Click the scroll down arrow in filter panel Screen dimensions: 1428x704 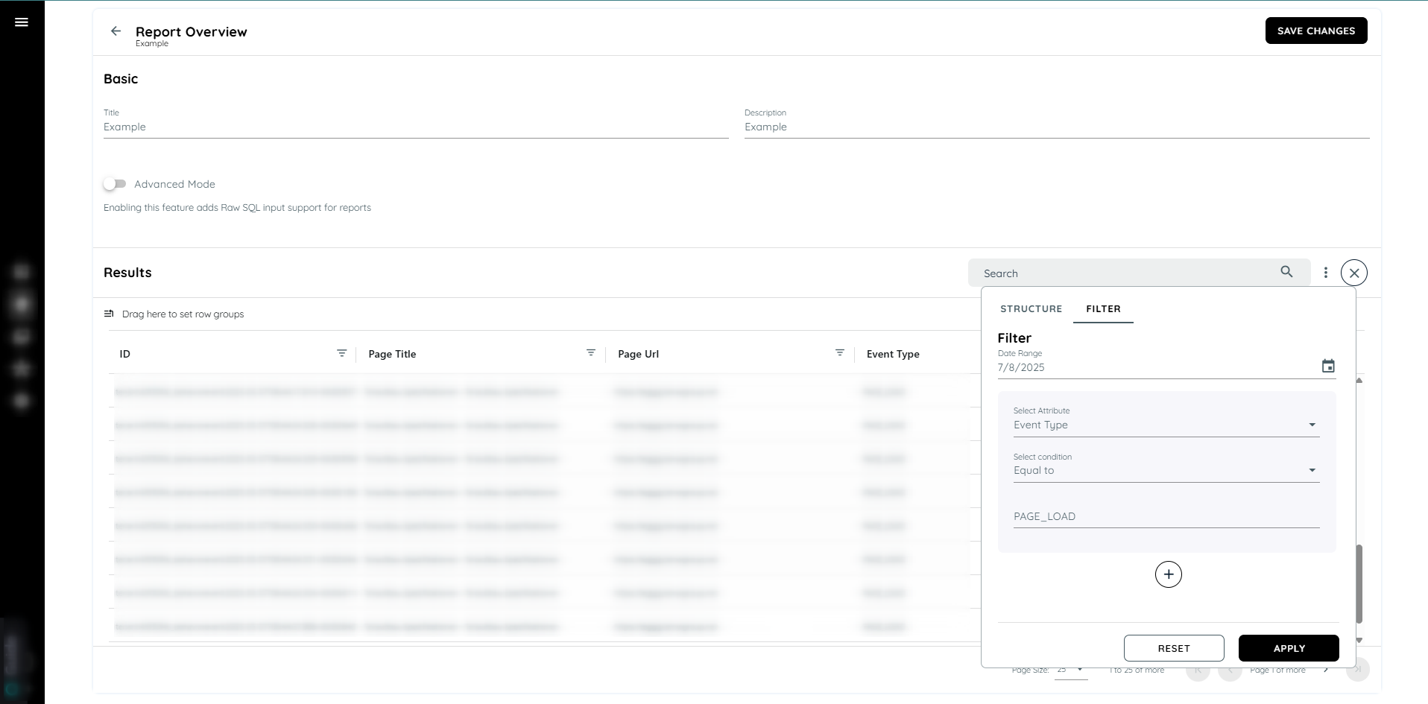pos(1359,641)
